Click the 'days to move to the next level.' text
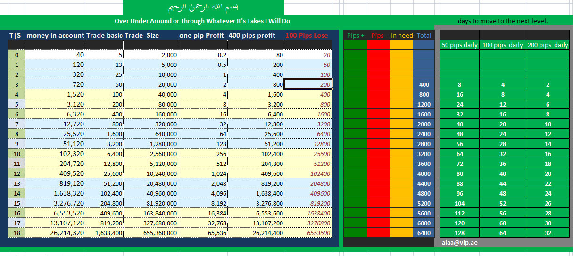573x256 pixels. (502, 21)
